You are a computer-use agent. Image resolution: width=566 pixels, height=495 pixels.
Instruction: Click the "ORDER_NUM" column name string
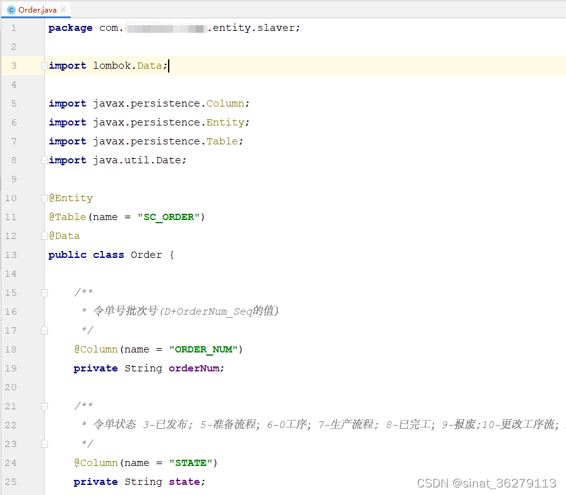203,349
